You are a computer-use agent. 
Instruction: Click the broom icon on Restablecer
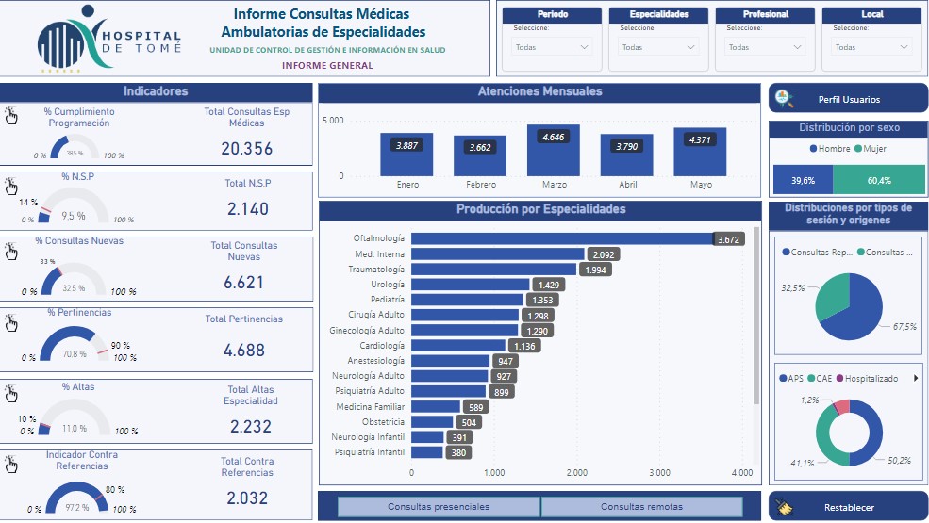click(x=785, y=507)
